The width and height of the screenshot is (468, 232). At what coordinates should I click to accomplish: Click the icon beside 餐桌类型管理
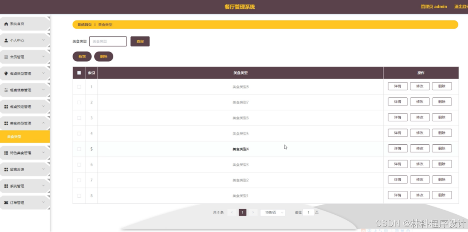click(x=6, y=73)
